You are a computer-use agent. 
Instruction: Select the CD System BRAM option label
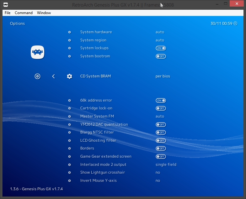95,76
